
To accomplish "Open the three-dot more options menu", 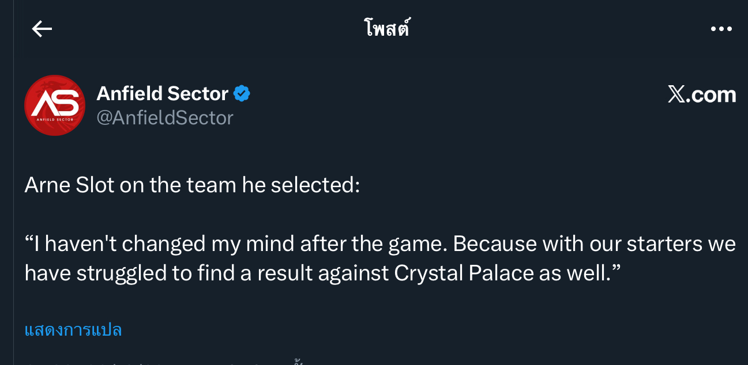I will (721, 29).
